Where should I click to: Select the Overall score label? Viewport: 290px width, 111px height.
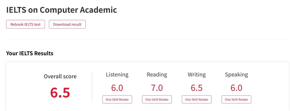(60, 76)
